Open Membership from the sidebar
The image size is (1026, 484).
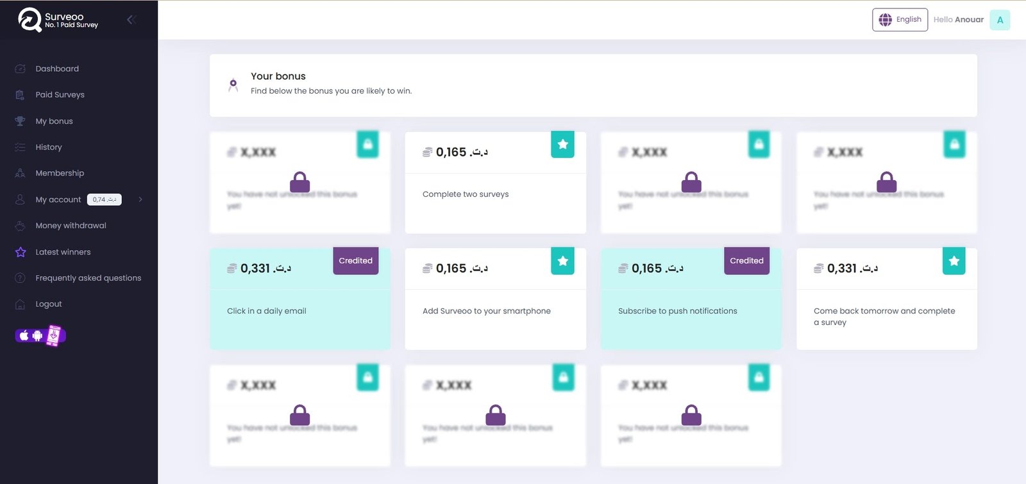(x=60, y=173)
